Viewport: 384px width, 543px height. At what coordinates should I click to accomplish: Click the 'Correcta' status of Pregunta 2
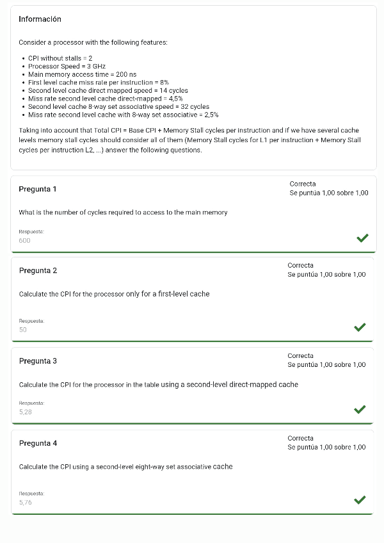300,265
